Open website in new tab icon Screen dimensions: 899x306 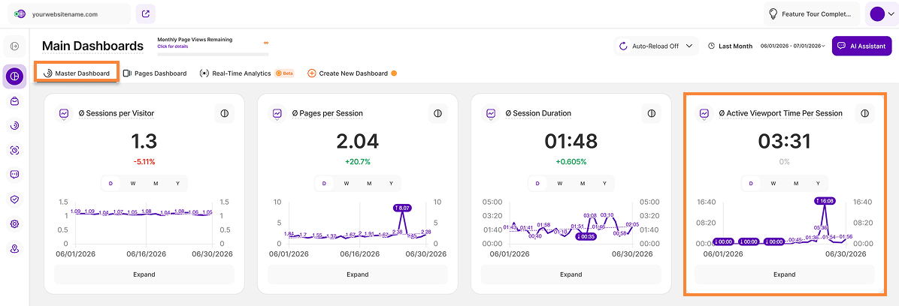(x=146, y=13)
